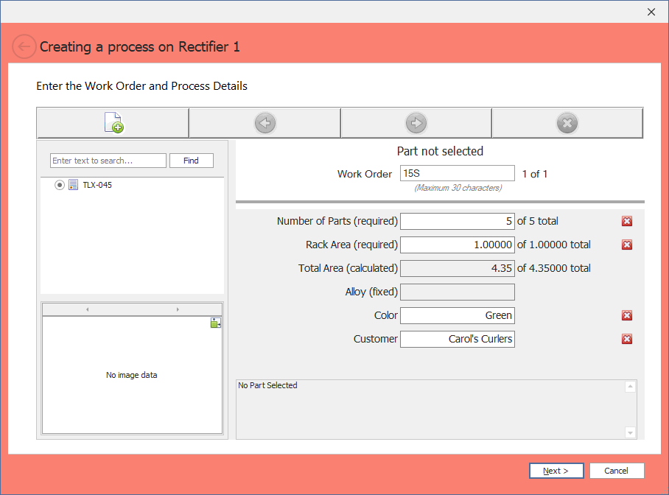The image size is (669, 495).
Task: Clear the Green color entry
Action: pos(627,315)
